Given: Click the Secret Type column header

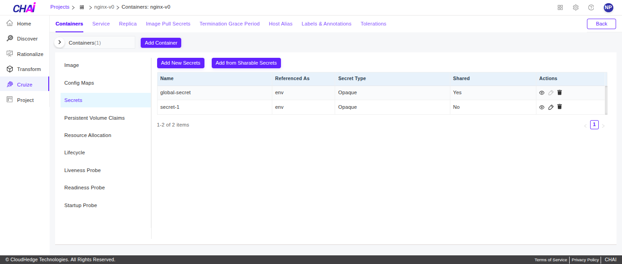Looking at the screenshot, I should pos(393,79).
